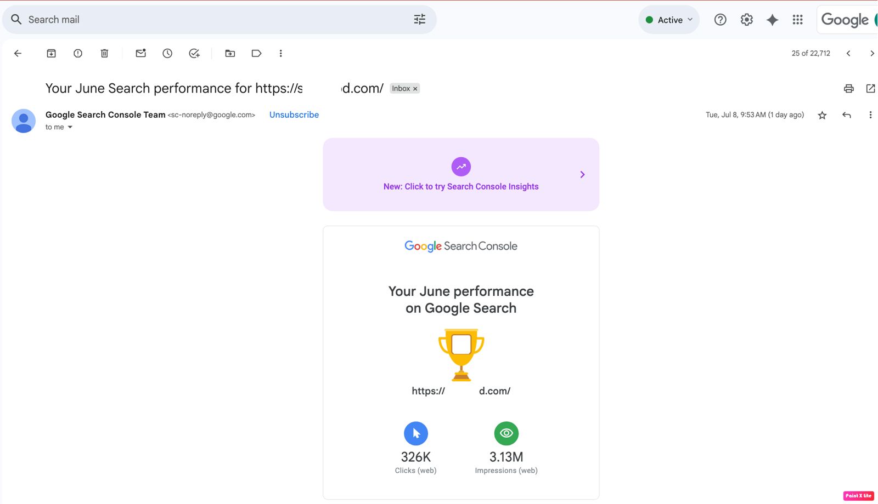Click the blue Clicks cursor icon
Screen dimensions: 878x504
416,433
